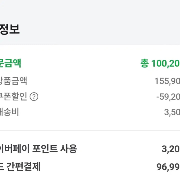Click the horizontal divider below 배송비

90,130
